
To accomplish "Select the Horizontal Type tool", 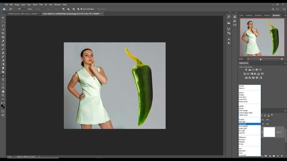I will [x=3, y=80].
